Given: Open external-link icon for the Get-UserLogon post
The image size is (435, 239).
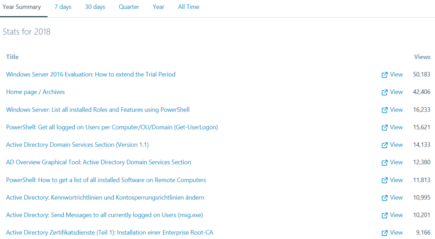Looking at the screenshot, I should 384,128.
